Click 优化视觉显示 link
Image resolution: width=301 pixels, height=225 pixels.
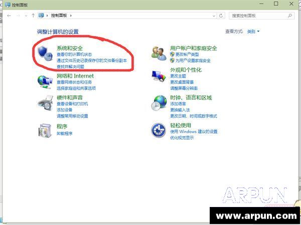[182, 137]
